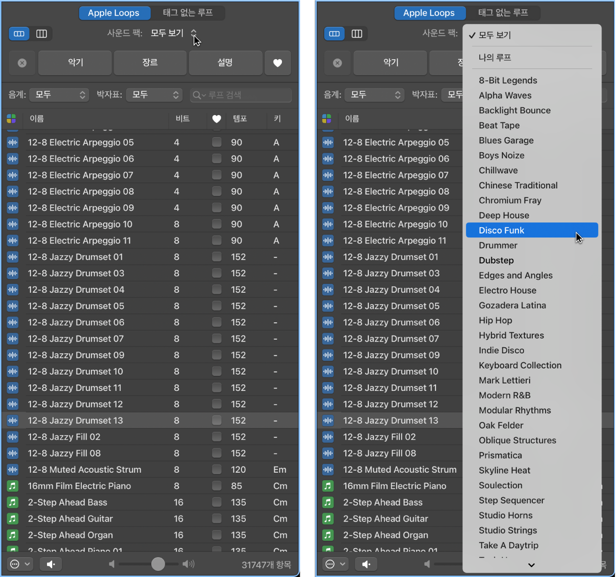Select Apple Loops tab in left browser

tap(114, 13)
